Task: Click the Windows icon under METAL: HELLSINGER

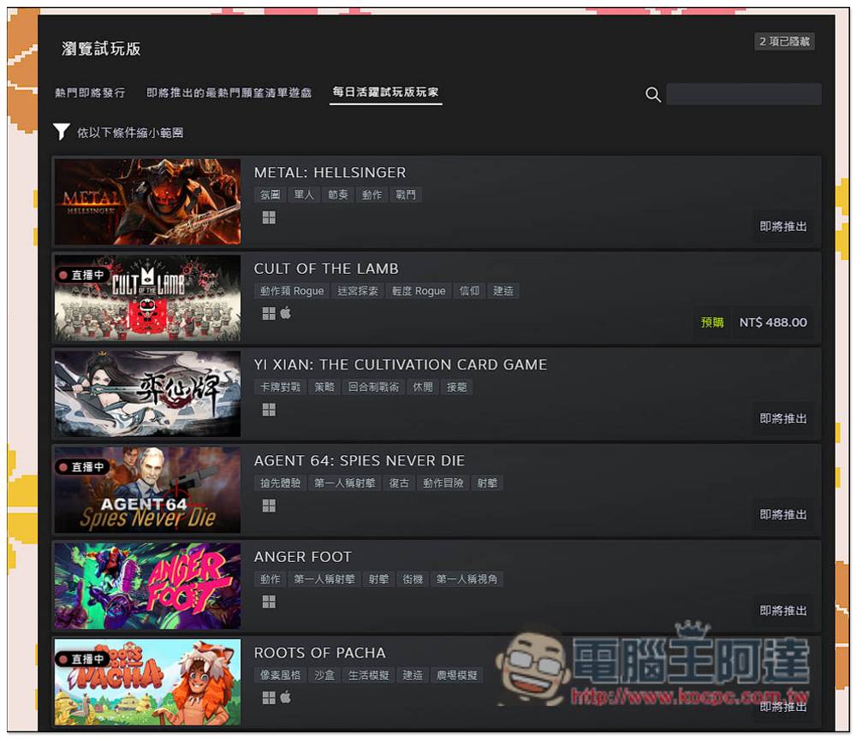Action: pos(269,217)
